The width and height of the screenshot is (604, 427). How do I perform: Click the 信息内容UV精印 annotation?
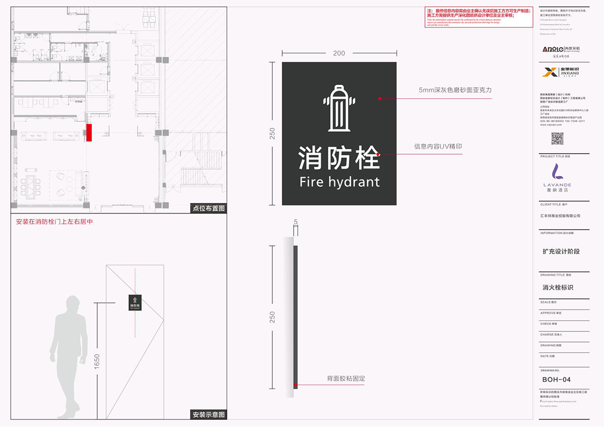pyautogui.click(x=438, y=147)
